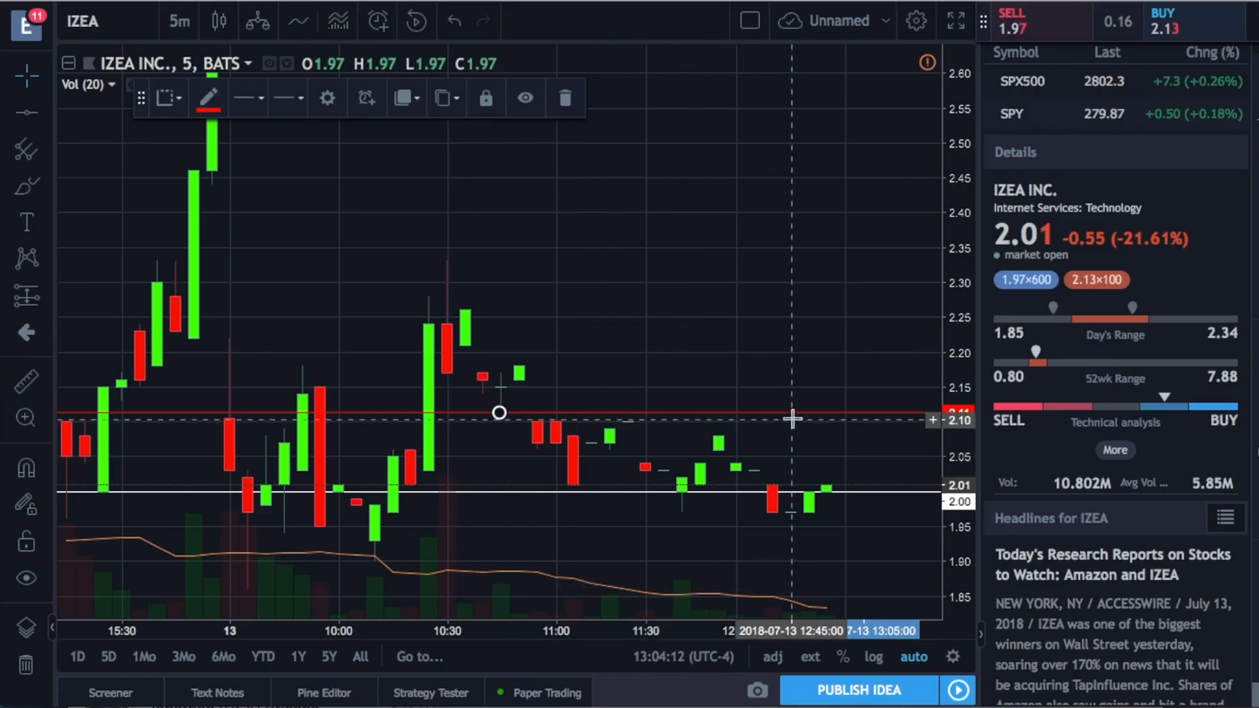Lock the selected drawing in the floating toolbar

tap(485, 98)
